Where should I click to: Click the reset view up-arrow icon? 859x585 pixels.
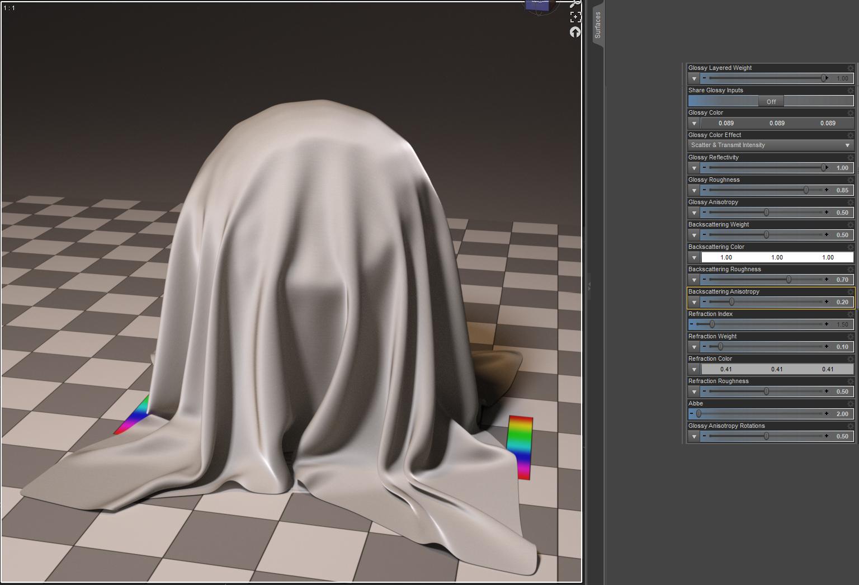point(575,32)
